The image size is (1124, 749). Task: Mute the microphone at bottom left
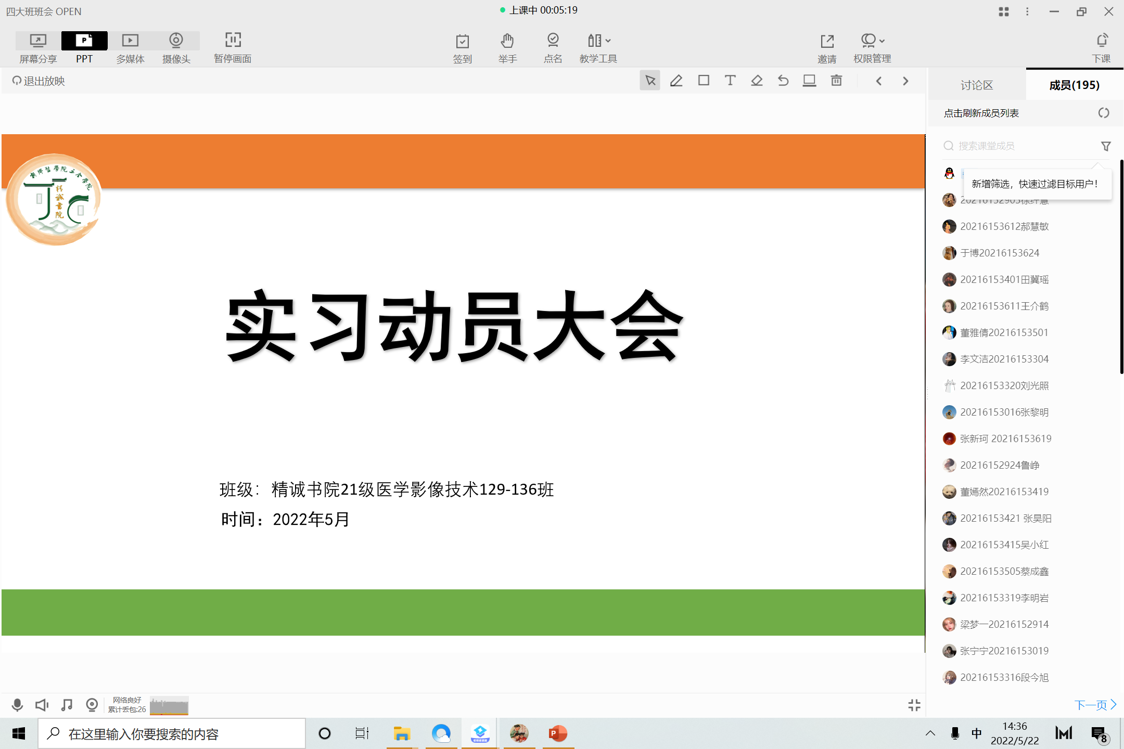click(x=17, y=705)
